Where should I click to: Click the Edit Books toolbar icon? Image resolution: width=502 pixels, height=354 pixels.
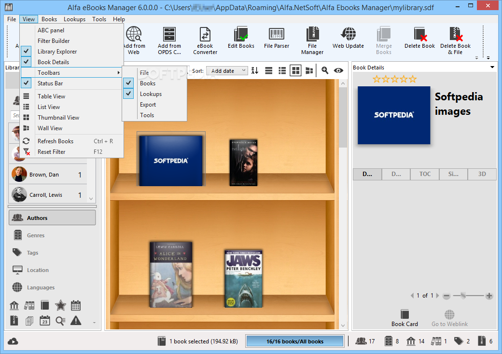tap(241, 39)
